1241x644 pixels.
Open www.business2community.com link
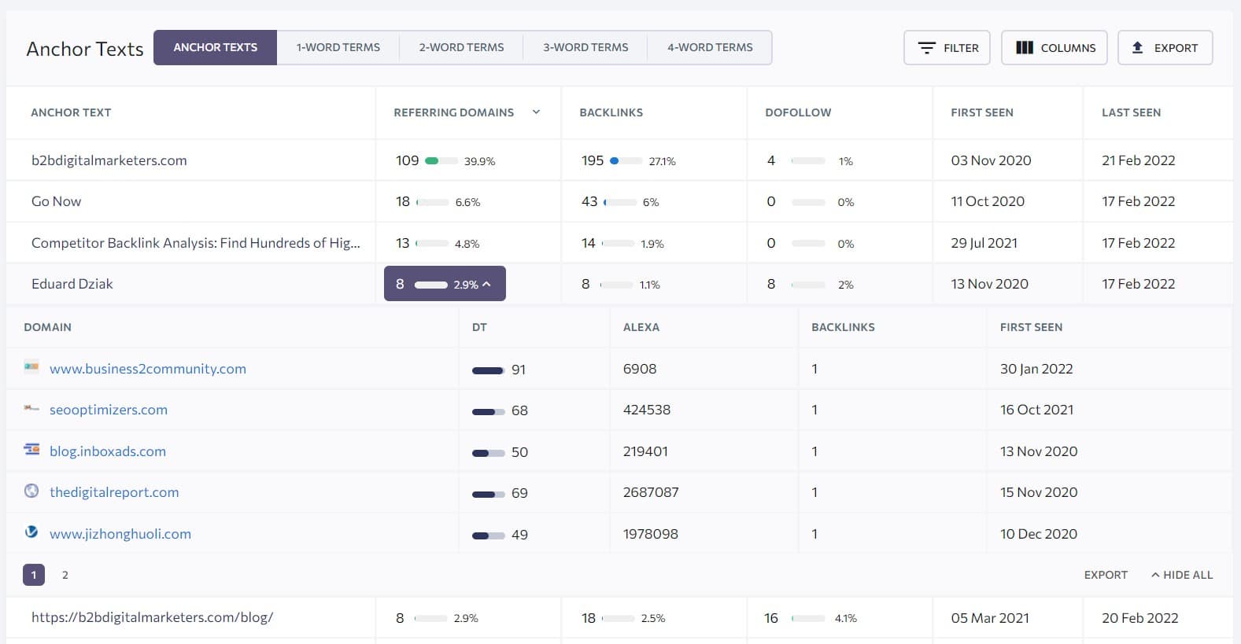148,369
